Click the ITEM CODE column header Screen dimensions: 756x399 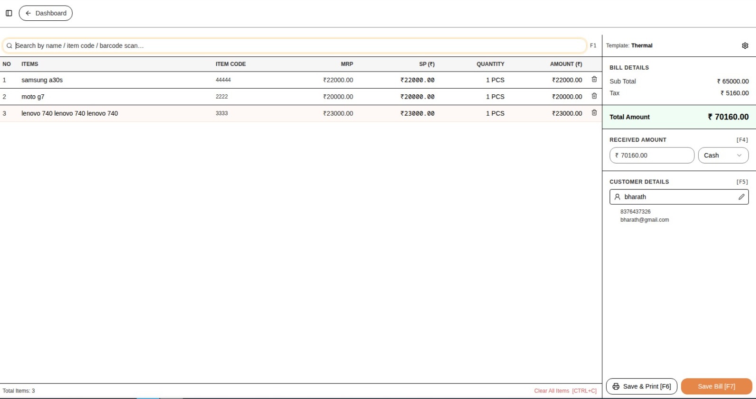[x=230, y=64]
